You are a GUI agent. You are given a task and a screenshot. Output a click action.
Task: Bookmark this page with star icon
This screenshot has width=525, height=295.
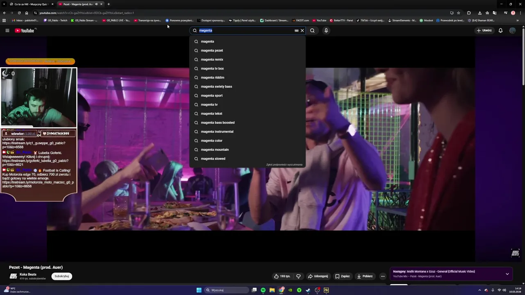click(459, 13)
